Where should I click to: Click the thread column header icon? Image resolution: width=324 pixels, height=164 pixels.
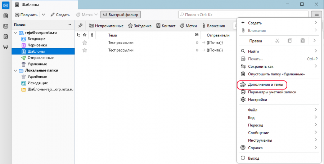click(78, 35)
